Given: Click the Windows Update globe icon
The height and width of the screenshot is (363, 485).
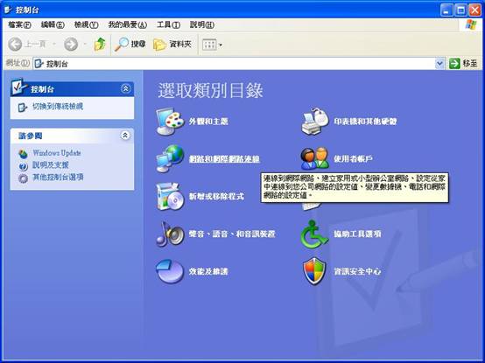Looking at the screenshot, I should point(23,153).
